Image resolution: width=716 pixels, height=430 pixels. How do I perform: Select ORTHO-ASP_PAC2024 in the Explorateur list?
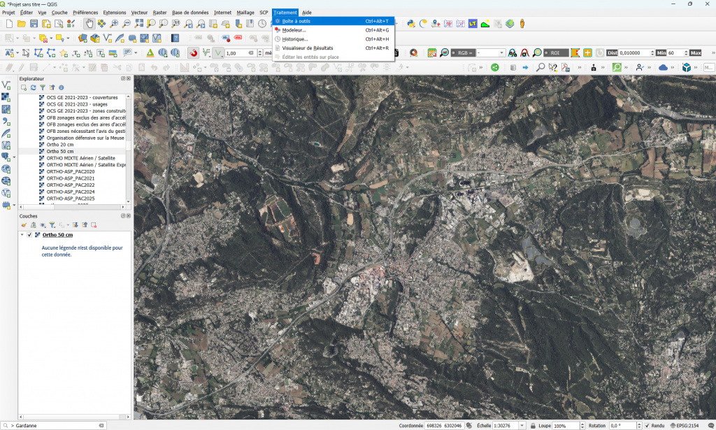click(x=70, y=192)
